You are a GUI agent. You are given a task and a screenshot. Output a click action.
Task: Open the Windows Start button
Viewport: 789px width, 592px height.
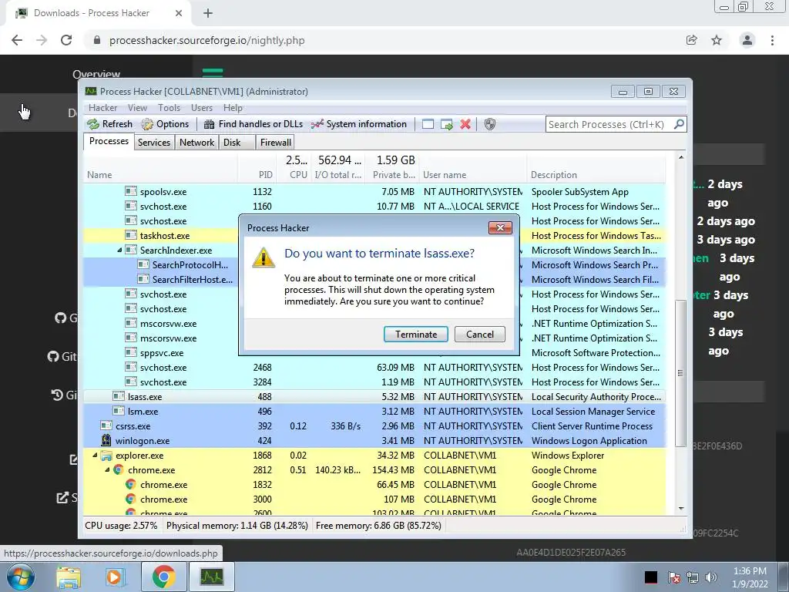[20, 577]
